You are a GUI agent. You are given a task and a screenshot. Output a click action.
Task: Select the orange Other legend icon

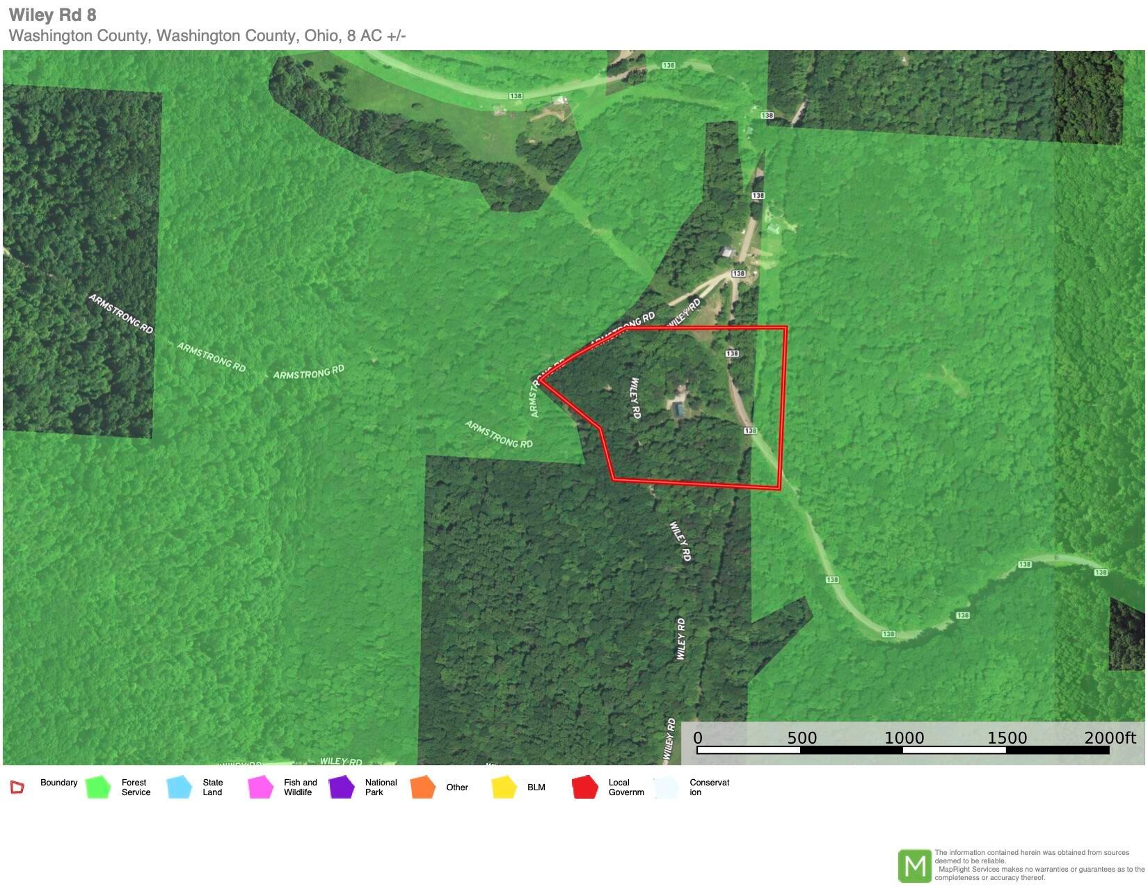[423, 788]
